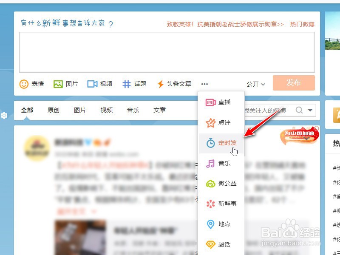Click the lightning headline article icon

click(161, 84)
